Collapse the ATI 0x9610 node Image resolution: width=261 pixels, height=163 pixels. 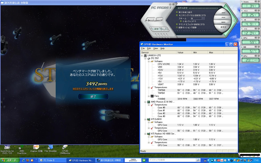click(145, 119)
